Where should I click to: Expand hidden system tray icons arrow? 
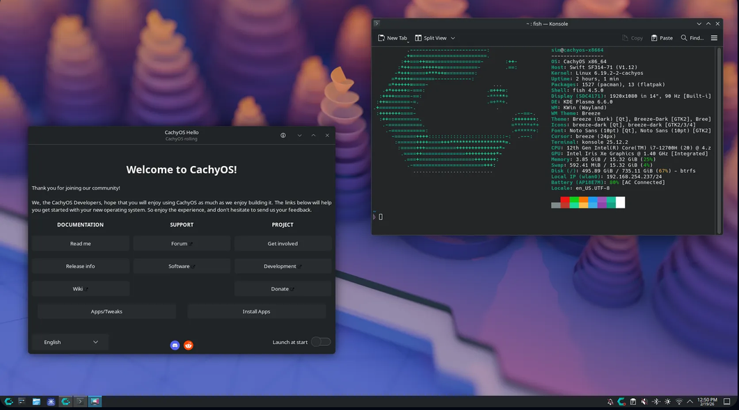[x=690, y=402]
